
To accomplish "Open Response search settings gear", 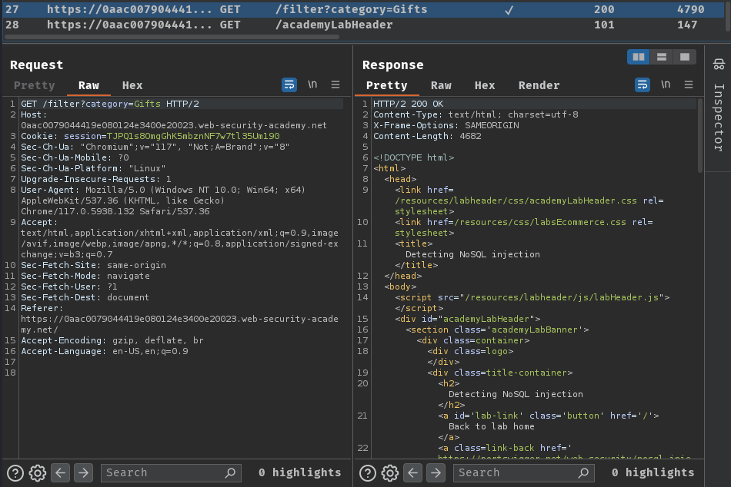I will [390, 473].
